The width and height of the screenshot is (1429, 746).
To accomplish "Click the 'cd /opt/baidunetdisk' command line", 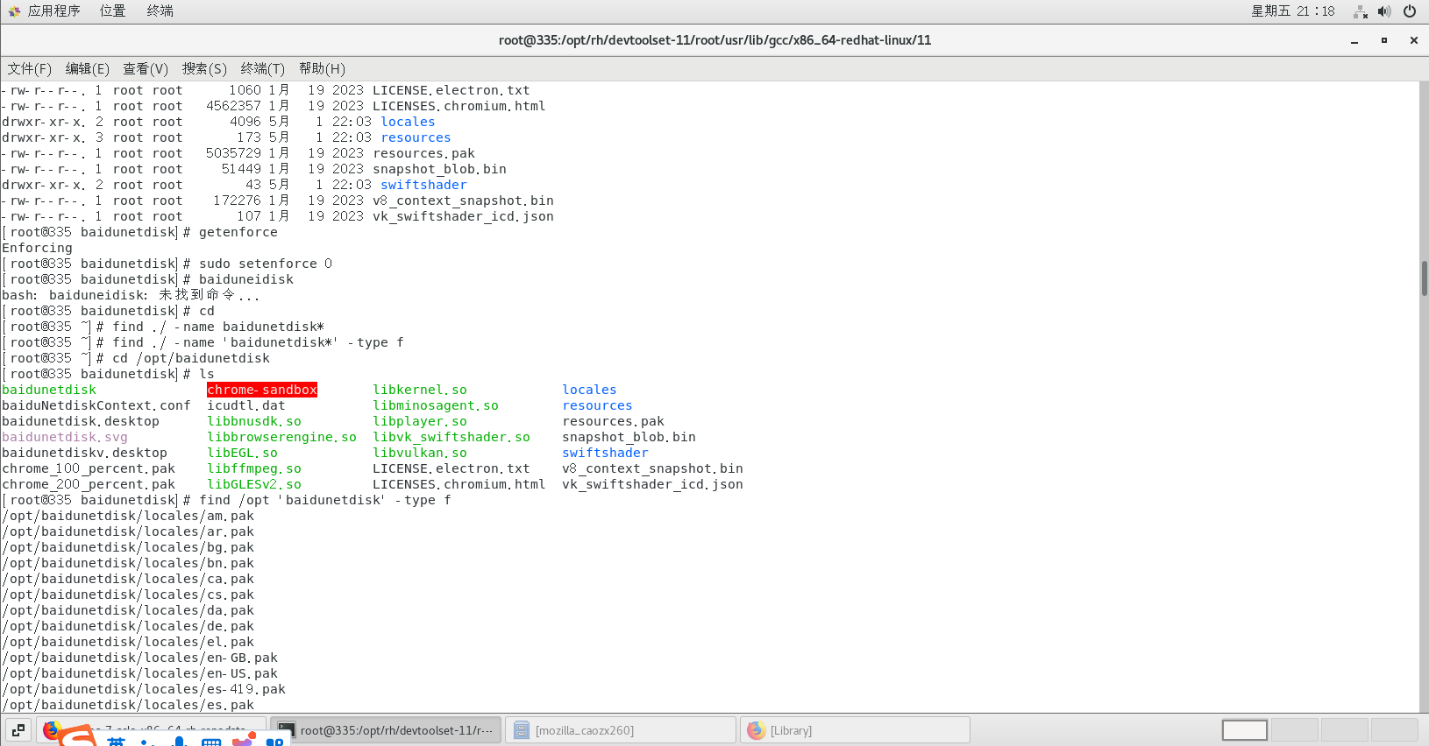I will click(136, 358).
